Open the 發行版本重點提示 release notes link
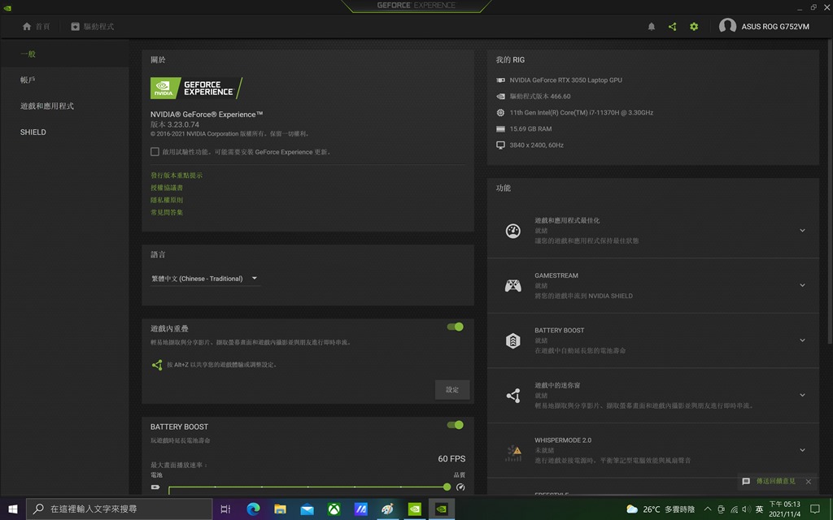Viewport: 833px width, 520px height. click(x=177, y=175)
